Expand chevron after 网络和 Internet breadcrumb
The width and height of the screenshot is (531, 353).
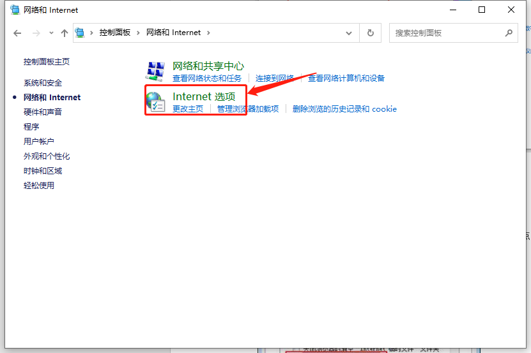(208, 33)
